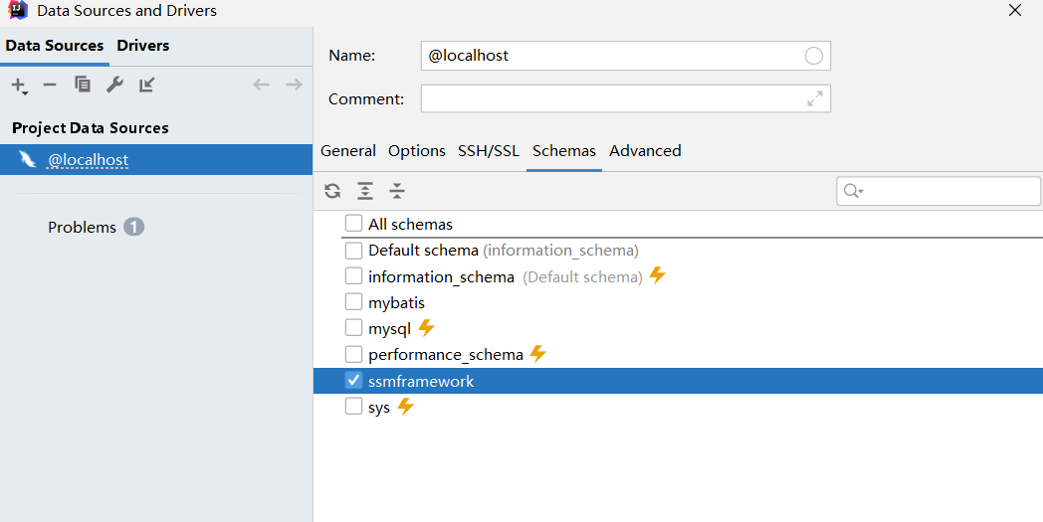The image size is (1043, 522).
Task: Check the mybatis schema checkbox
Action: pyautogui.click(x=353, y=301)
